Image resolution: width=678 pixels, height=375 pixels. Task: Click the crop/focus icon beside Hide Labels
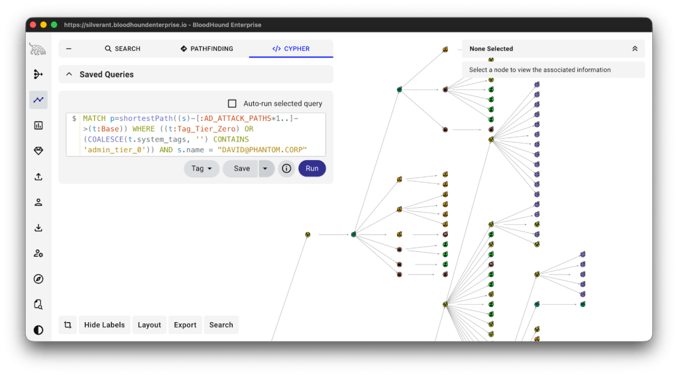[68, 325]
